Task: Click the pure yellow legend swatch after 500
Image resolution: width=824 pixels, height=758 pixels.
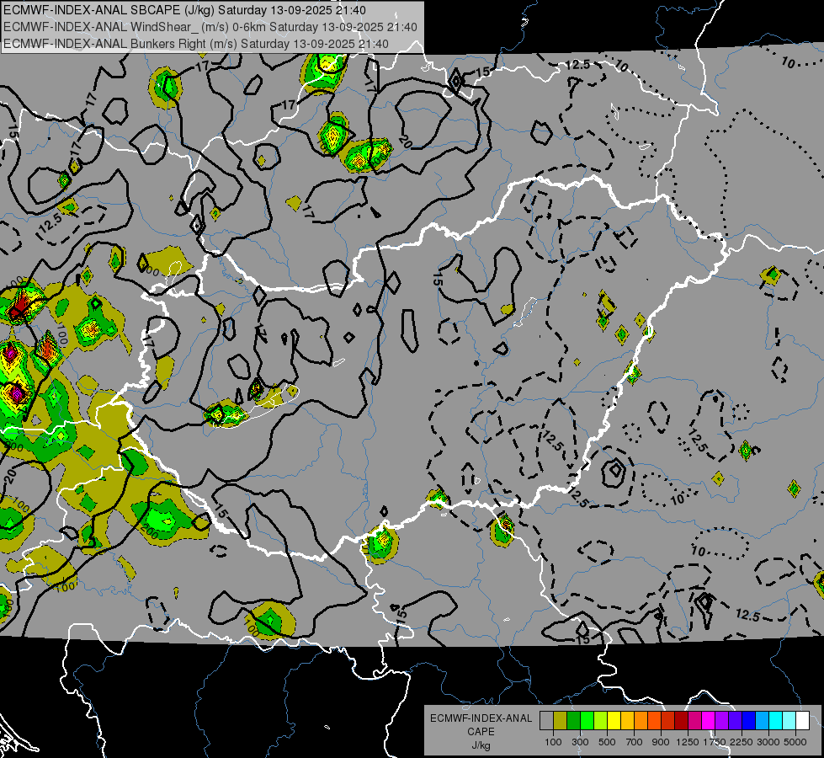Action: click(614, 721)
